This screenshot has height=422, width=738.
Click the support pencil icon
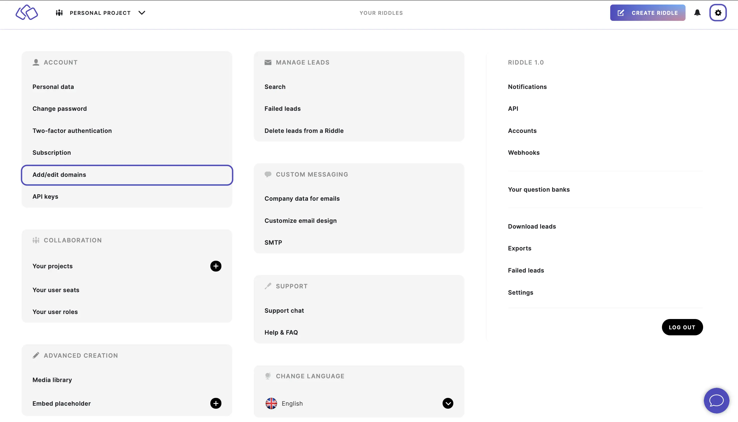268,286
